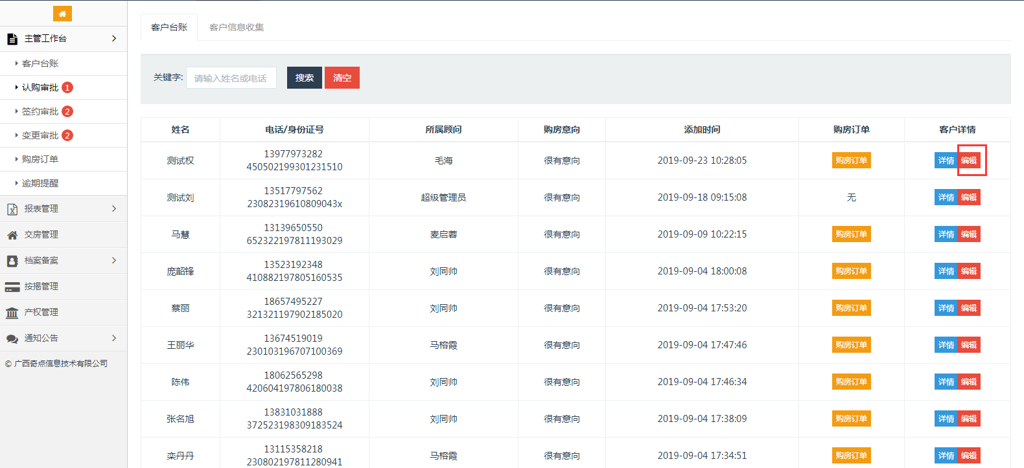
Task: Click the 产权管理 bank icon
Action: tap(12, 313)
